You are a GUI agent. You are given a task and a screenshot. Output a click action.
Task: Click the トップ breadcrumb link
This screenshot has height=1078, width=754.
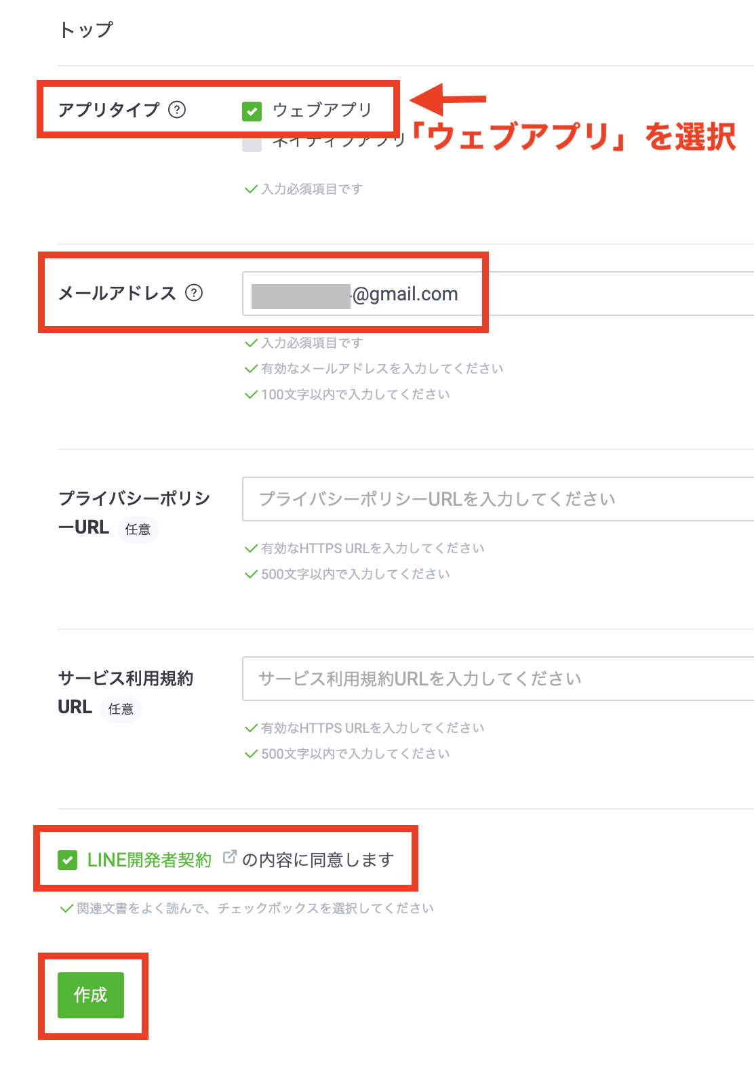(85, 30)
